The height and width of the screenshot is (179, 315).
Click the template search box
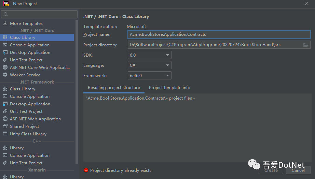point(39,14)
